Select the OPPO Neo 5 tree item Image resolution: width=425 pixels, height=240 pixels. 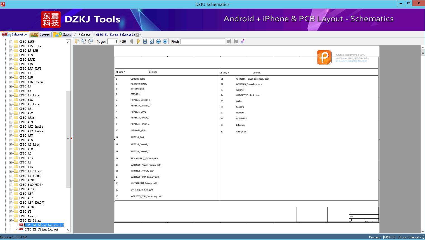(28, 216)
